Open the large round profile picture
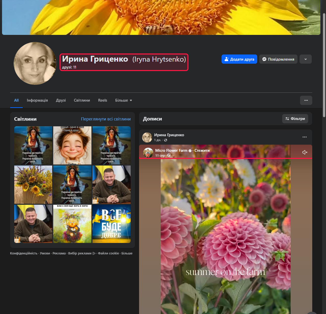The image size is (326, 314). 35,63
